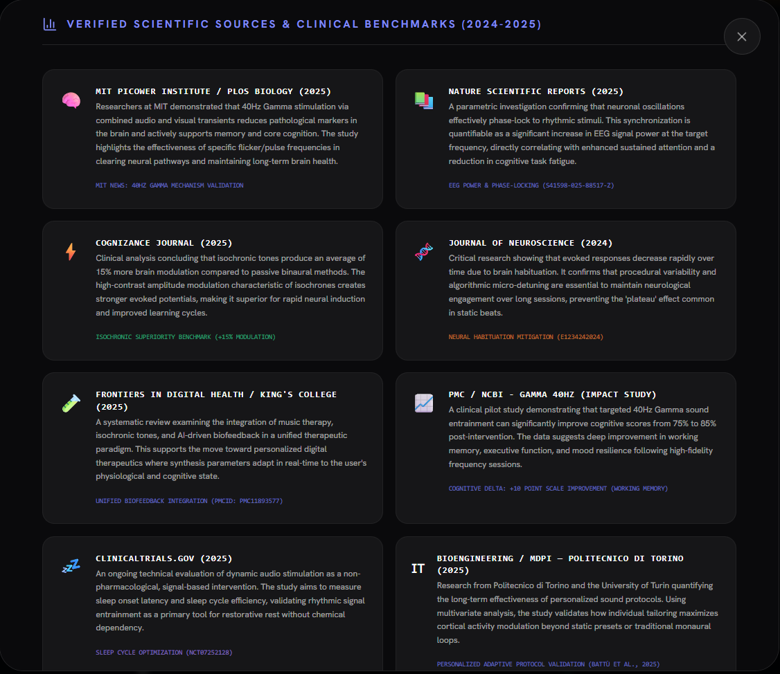This screenshot has width=780, height=674.
Task: Open Unified Biofeedback Integration PMC11893577 link
Action: [189, 501]
